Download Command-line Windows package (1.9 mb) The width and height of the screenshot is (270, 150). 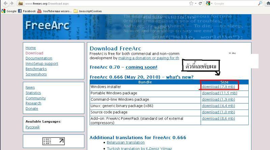pos(218,99)
